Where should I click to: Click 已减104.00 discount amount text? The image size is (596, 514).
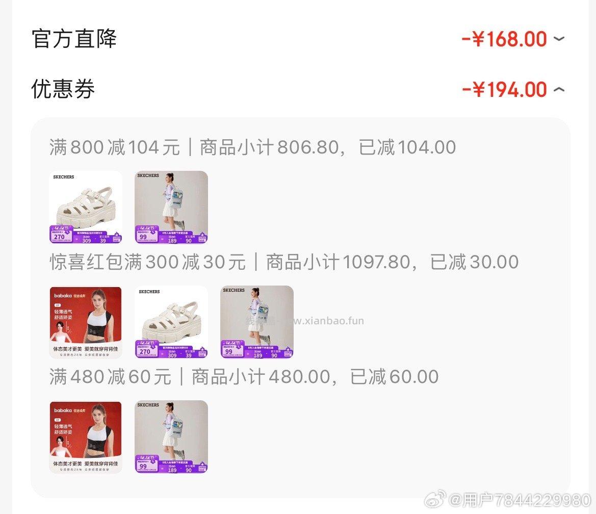pyautogui.click(x=407, y=147)
